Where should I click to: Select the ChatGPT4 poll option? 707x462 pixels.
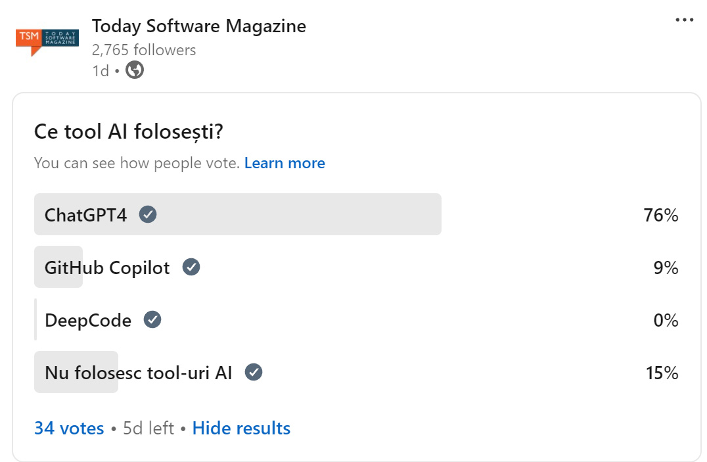point(85,215)
